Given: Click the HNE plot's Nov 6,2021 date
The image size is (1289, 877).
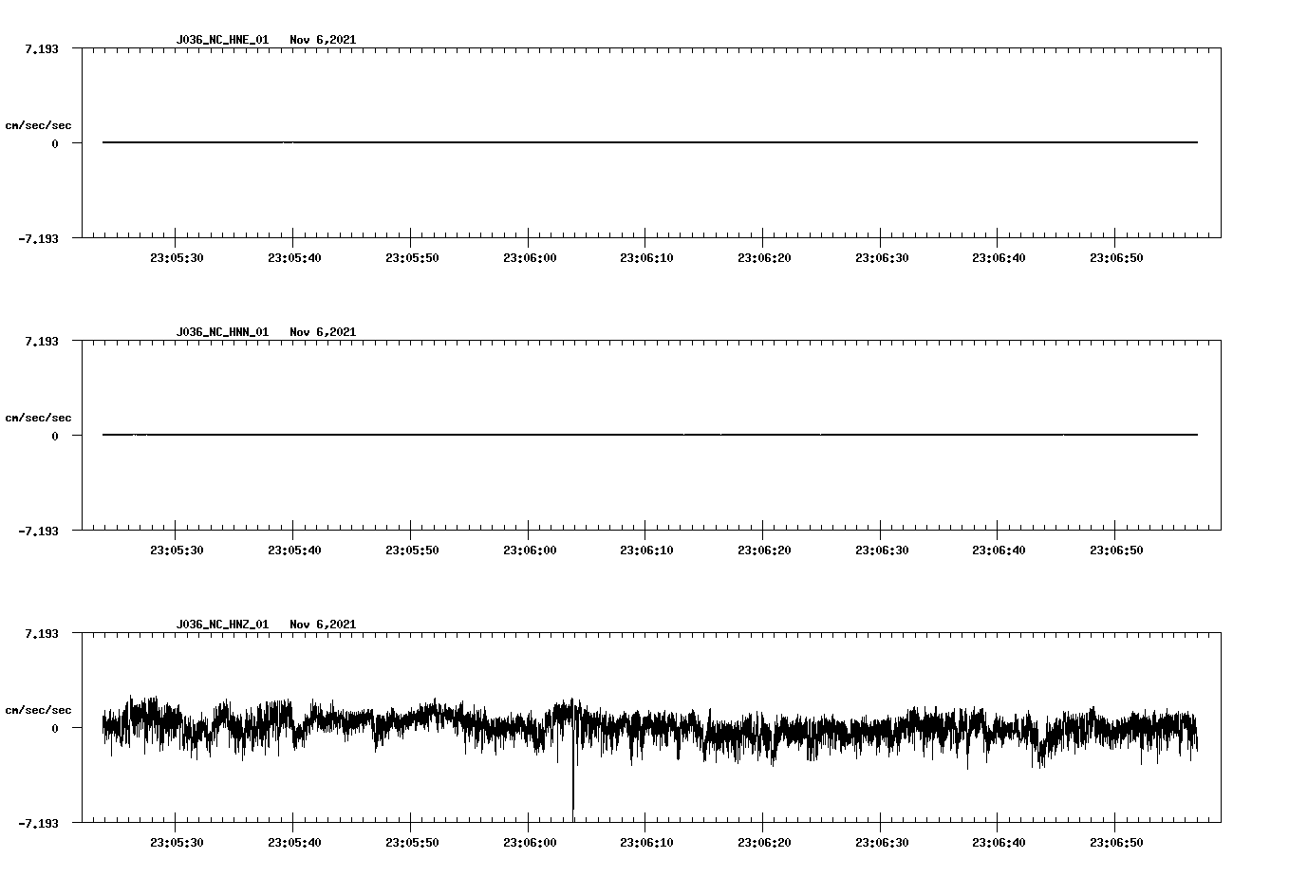Looking at the screenshot, I should (x=323, y=40).
